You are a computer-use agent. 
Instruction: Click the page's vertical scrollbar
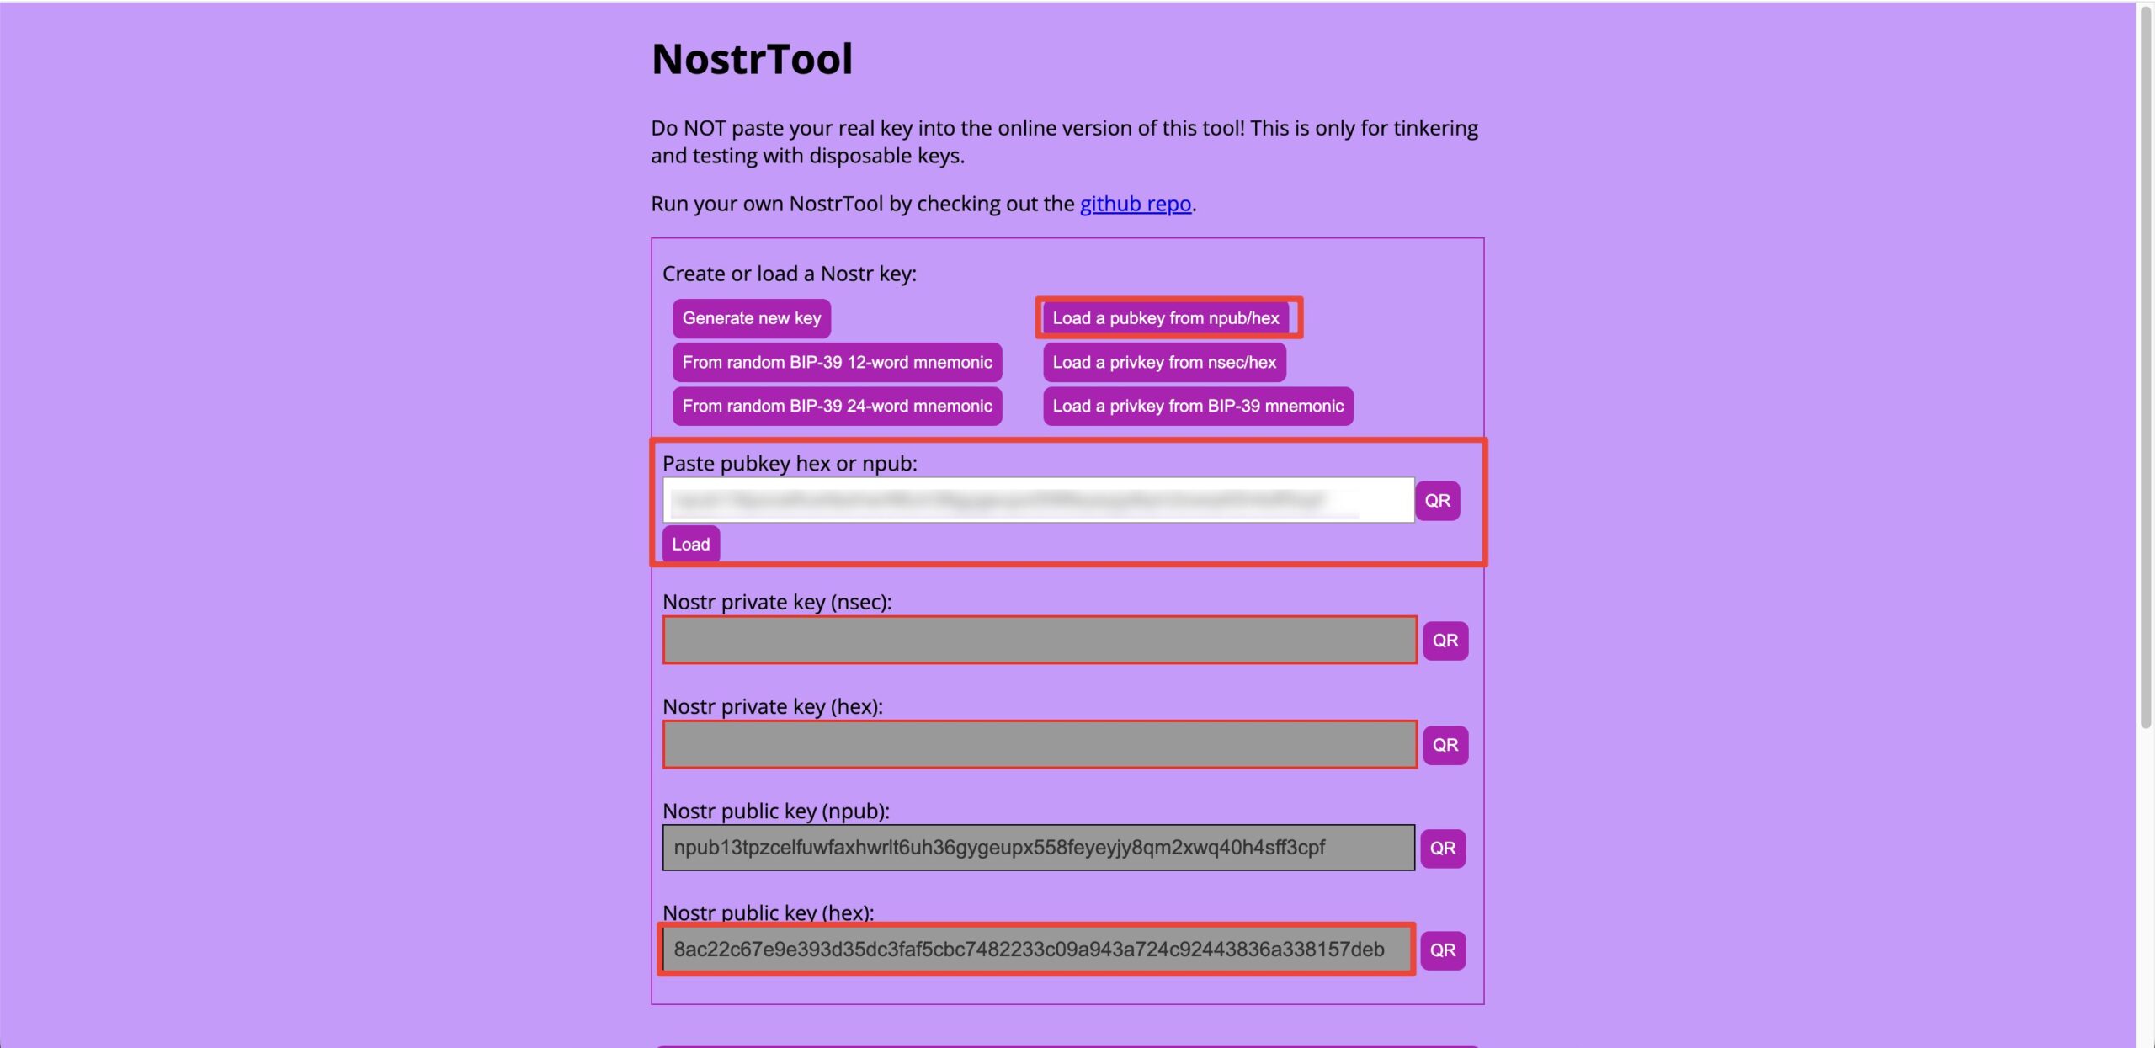click(2146, 366)
